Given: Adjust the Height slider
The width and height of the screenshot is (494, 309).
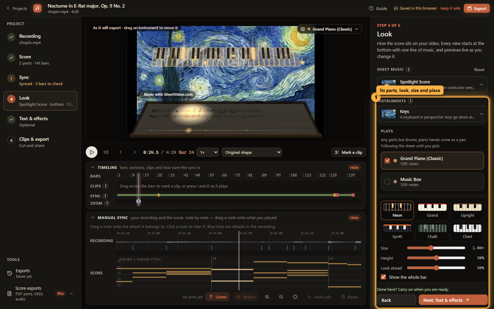Looking at the screenshot, I should (436, 258).
